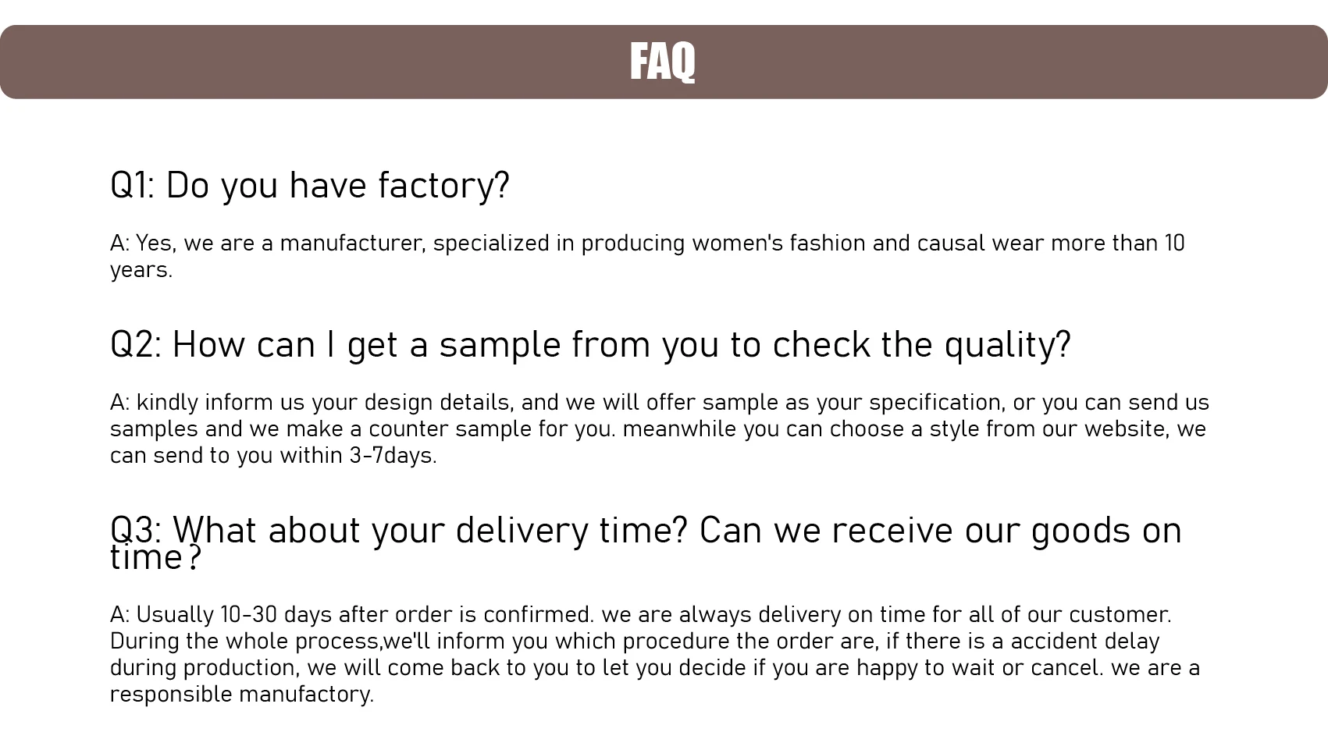Click the 'counter sample' answer line
This screenshot has width=1328, height=750.
[x=658, y=429]
